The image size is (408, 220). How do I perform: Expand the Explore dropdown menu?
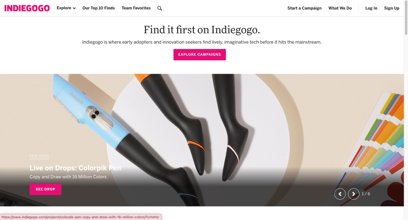click(66, 8)
